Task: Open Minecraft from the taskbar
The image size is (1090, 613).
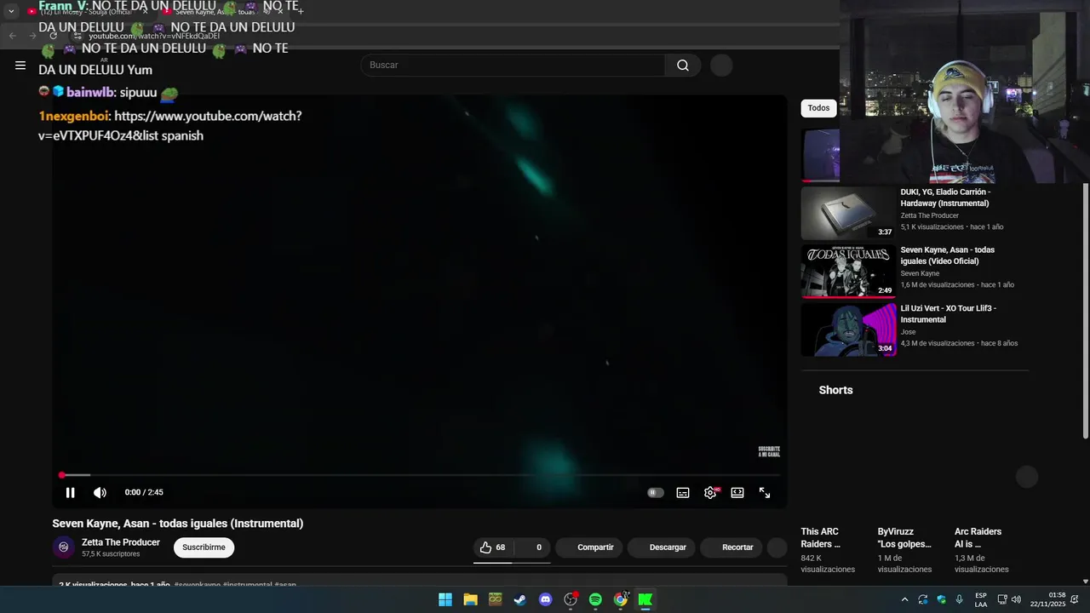Action: (495, 599)
